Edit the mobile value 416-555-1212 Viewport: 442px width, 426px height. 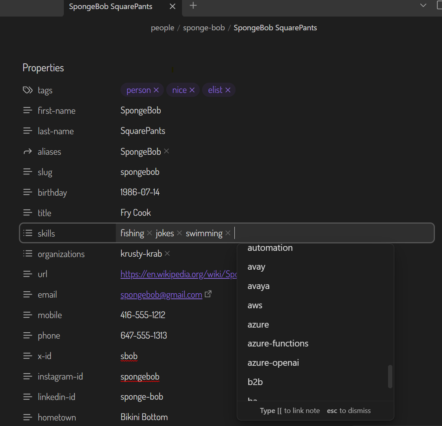(143, 315)
